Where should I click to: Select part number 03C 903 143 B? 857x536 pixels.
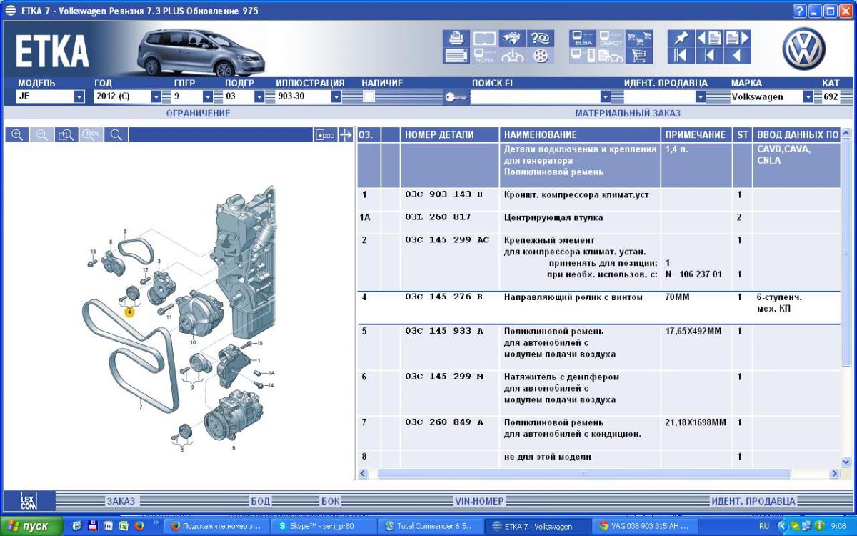(x=443, y=194)
